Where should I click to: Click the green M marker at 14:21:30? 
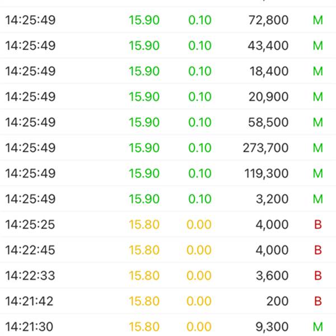[x=318, y=326]
